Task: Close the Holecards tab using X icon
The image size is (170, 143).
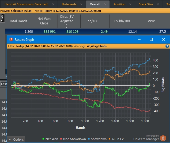Action: (81, 4)
